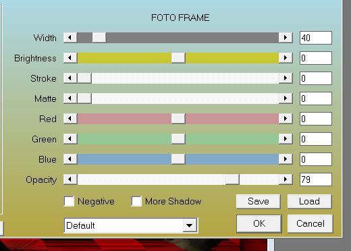The width and height of the screenshot is (351, 251).
Task: Increase Matte using its right arrow
Action: point(286,99)
